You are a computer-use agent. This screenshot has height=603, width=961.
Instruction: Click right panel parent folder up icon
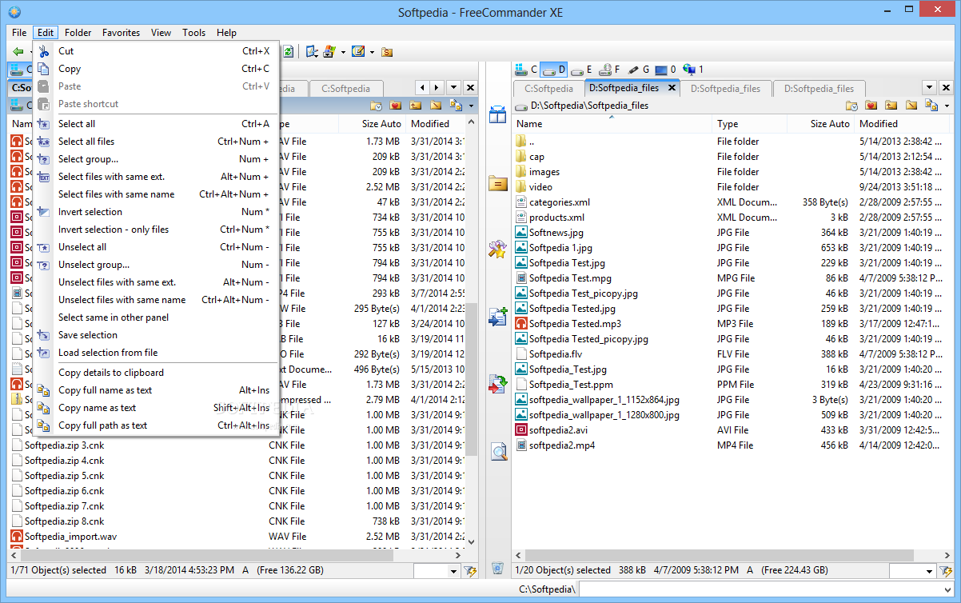(891, 106)
